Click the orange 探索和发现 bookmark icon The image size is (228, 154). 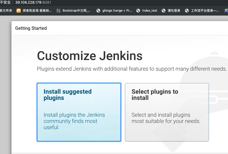tap(19, 11)
